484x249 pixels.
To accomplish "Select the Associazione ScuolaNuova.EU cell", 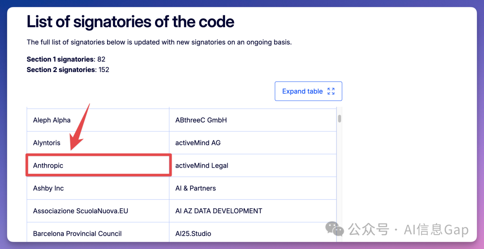I will [98, 211].
